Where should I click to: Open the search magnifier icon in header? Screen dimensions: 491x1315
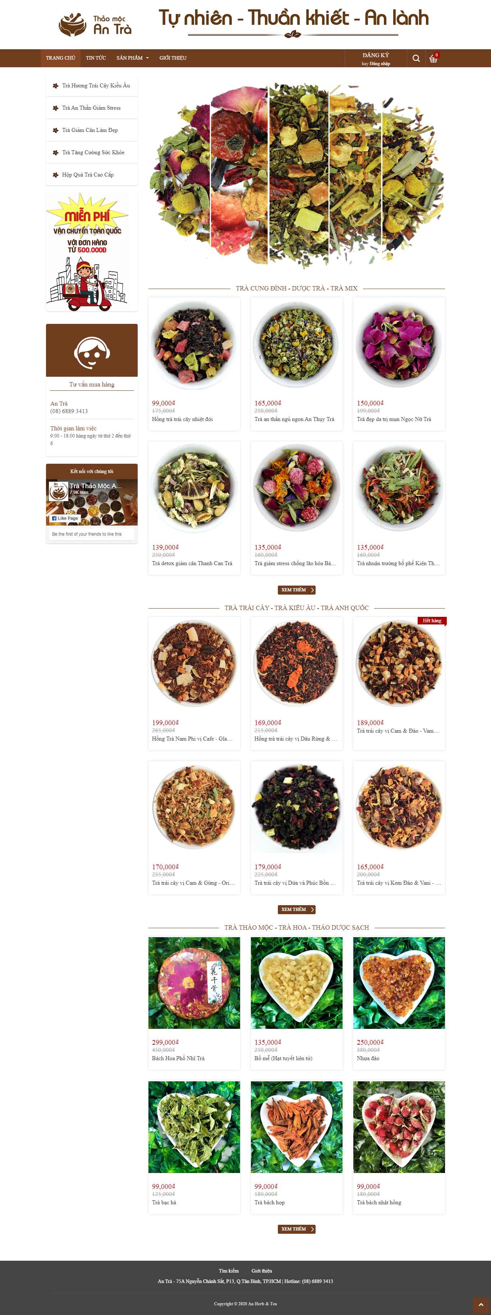click(416, 58)
